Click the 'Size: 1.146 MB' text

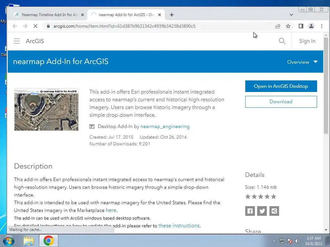click(x=261, y=187)
